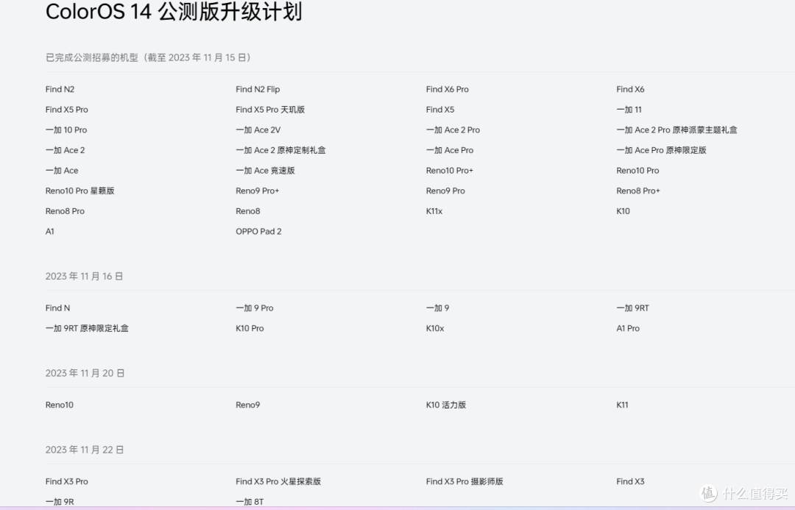Choose Reno10 Pro 星籁版 entry

coord(79,191)
